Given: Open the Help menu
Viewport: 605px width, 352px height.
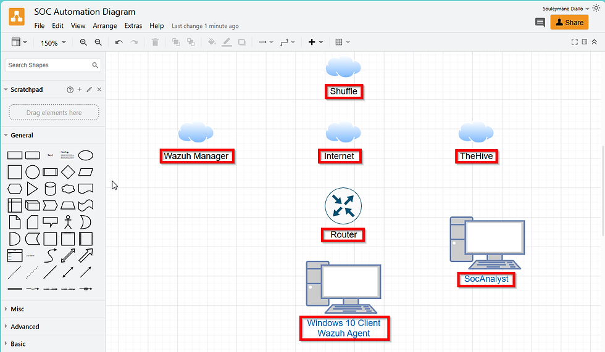Looking at the screenshot, I should coord(157,26).
